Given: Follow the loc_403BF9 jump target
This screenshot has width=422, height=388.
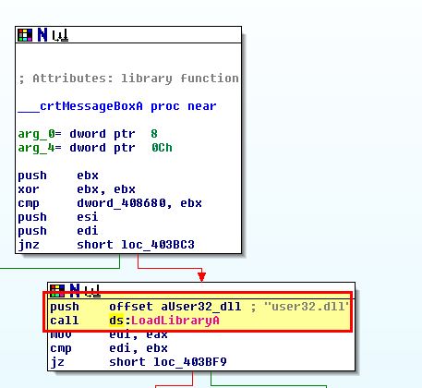Looking at the screenshot, I should pos(190,362).
